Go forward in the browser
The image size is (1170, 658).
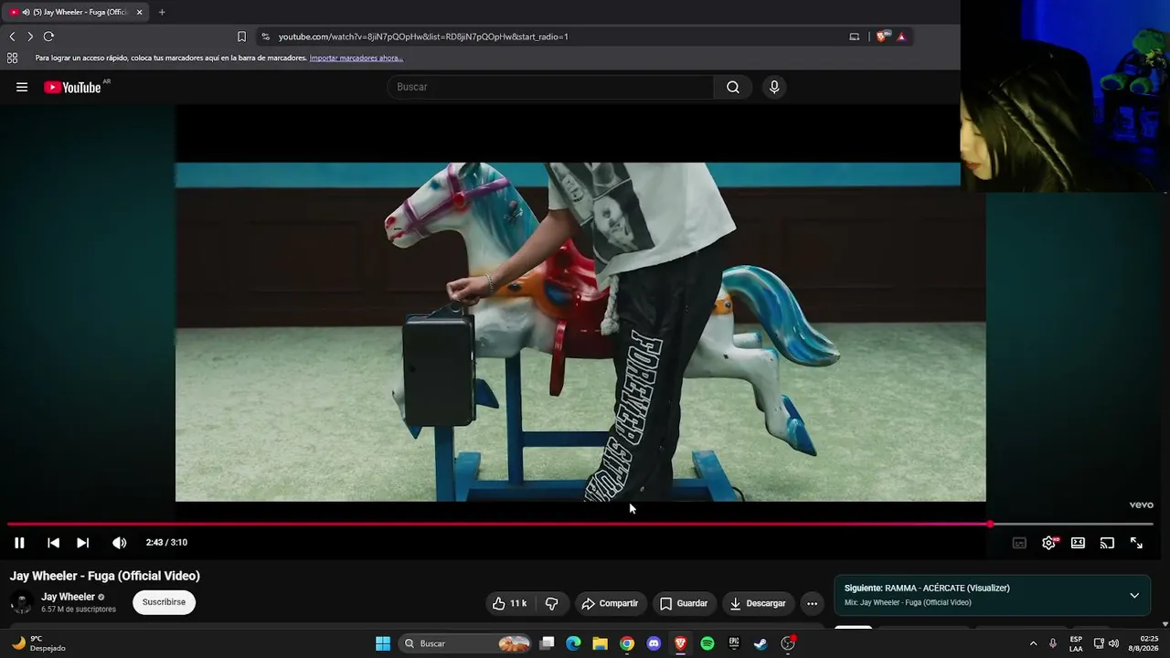(30, 37)
